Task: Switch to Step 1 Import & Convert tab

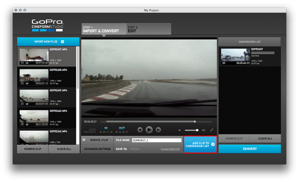Action: point(104,29)
